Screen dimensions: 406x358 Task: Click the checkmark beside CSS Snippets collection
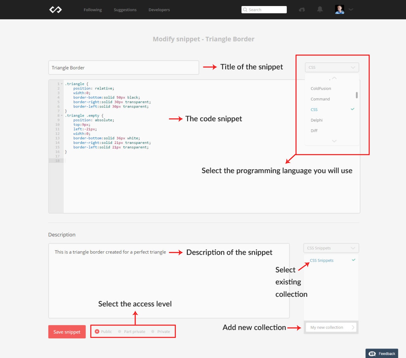(x=353, y=260)
